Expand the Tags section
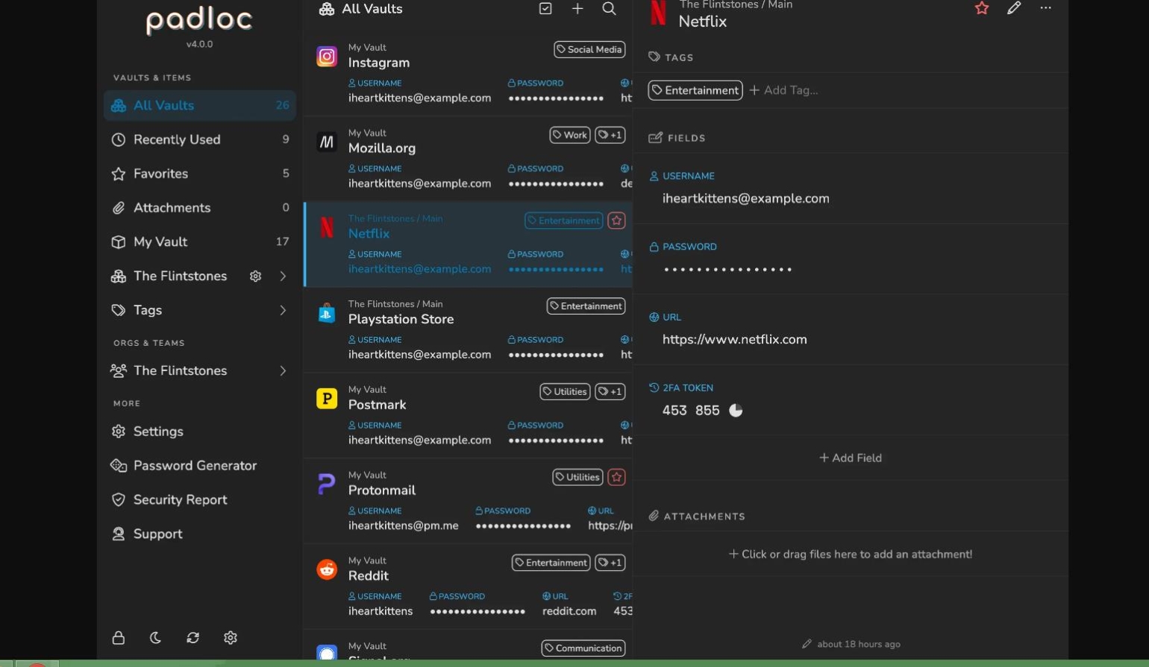Image resolution: width=1149 pixels, height=667 pixels. (283, 310)
